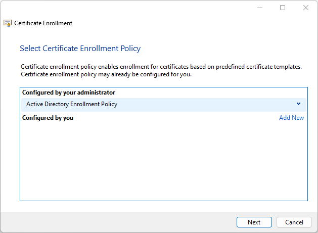Expand Active Directory Enrollment Policy details chevron
The height and width of the screenshot is (233, 318).
299,104
